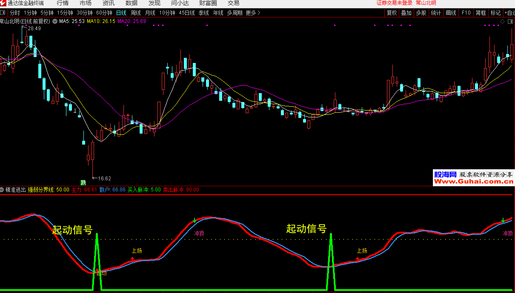
Task: Click the diamond icon above the chart
Action: pos(503,21)
